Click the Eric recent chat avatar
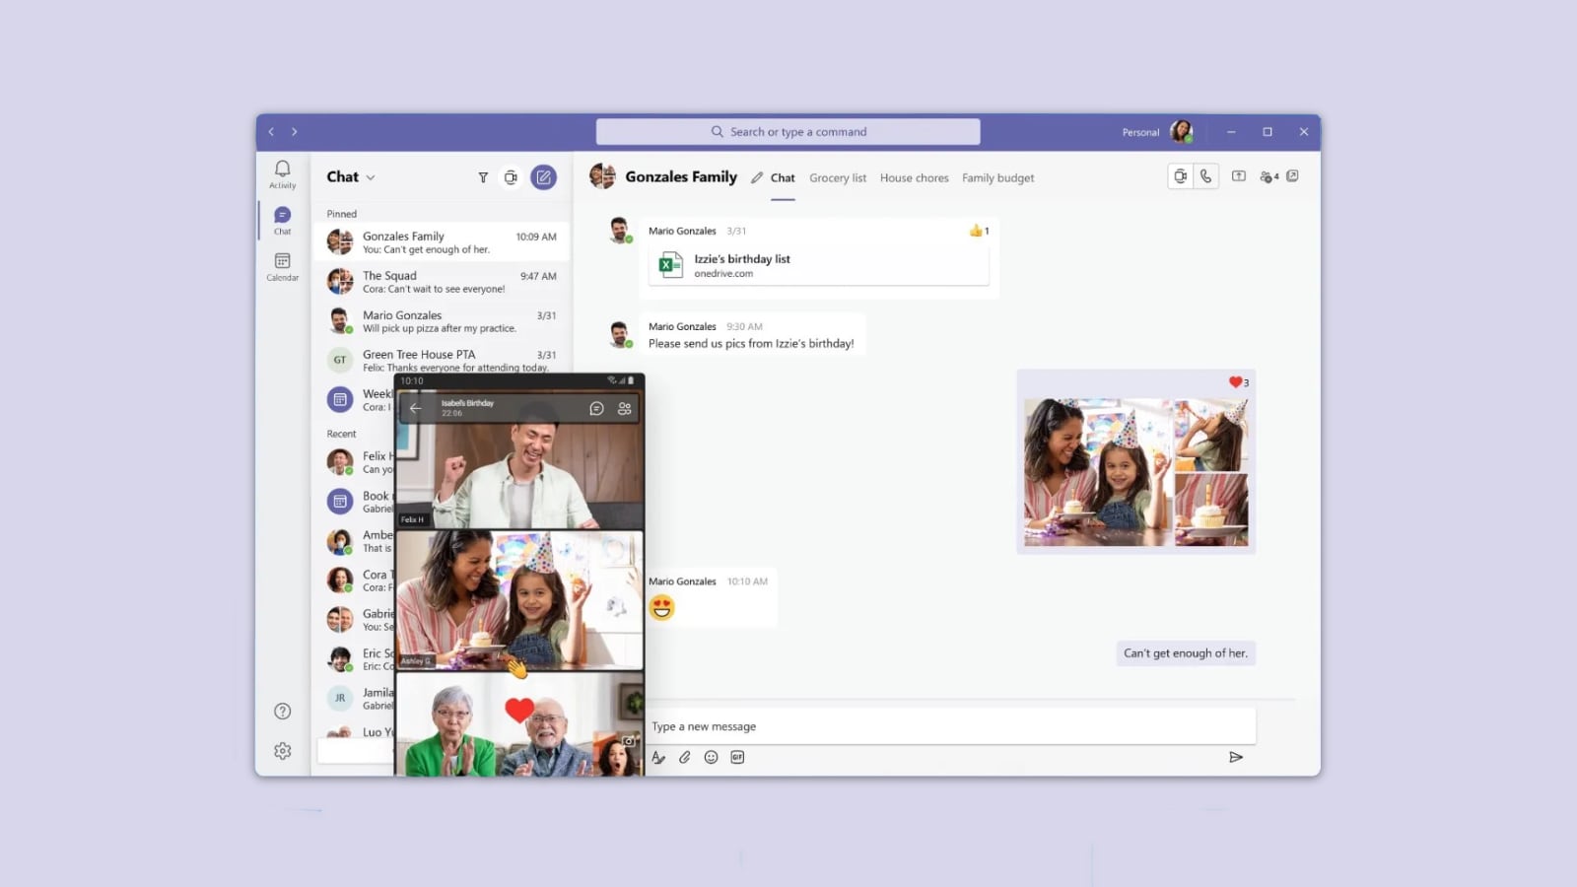The width and height of the screenshot is (1577, 887). tap(340, 658)
